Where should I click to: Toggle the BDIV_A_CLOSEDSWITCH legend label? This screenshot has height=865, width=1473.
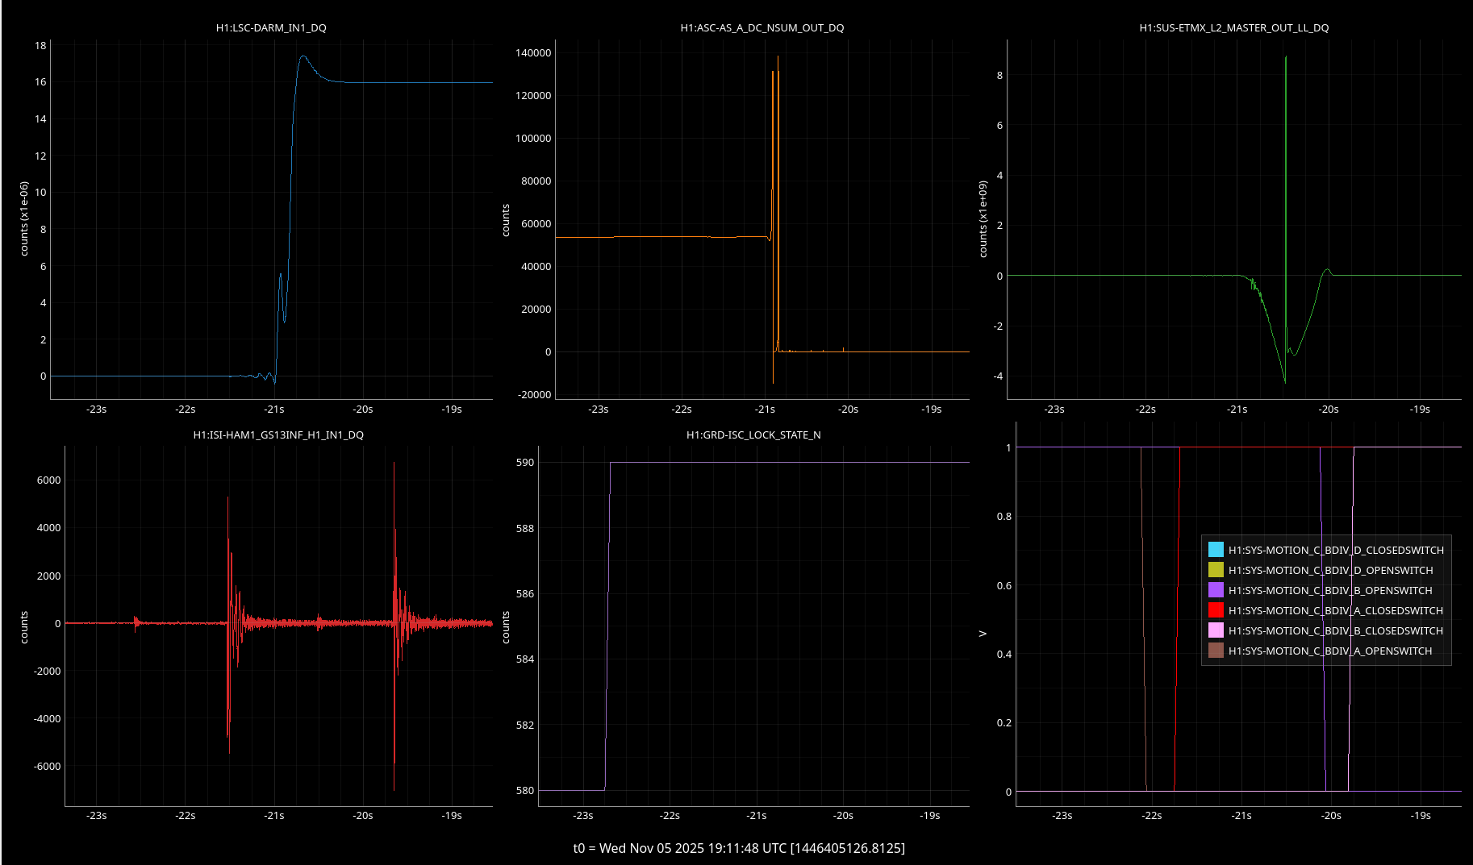(x=1335, y=610)
